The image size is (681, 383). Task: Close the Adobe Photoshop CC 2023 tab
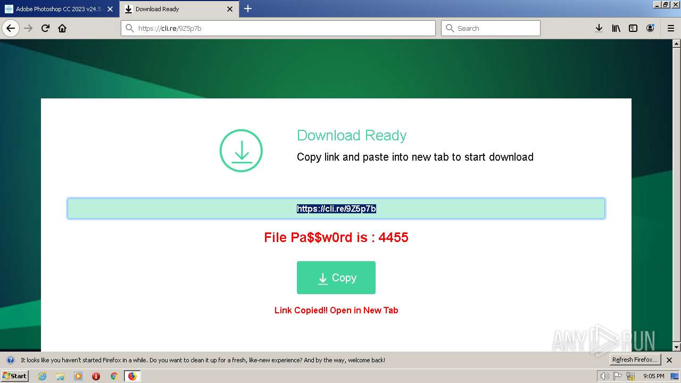pyautogui.click(x=110, y=9)
